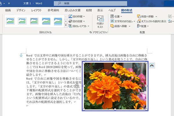Move picture styles gallery down one row

pyautogui.click(x=66, y=21)
